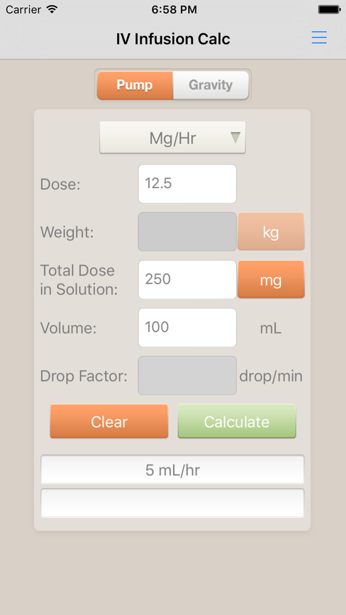Click the green Calculate button

coord(237,421)
